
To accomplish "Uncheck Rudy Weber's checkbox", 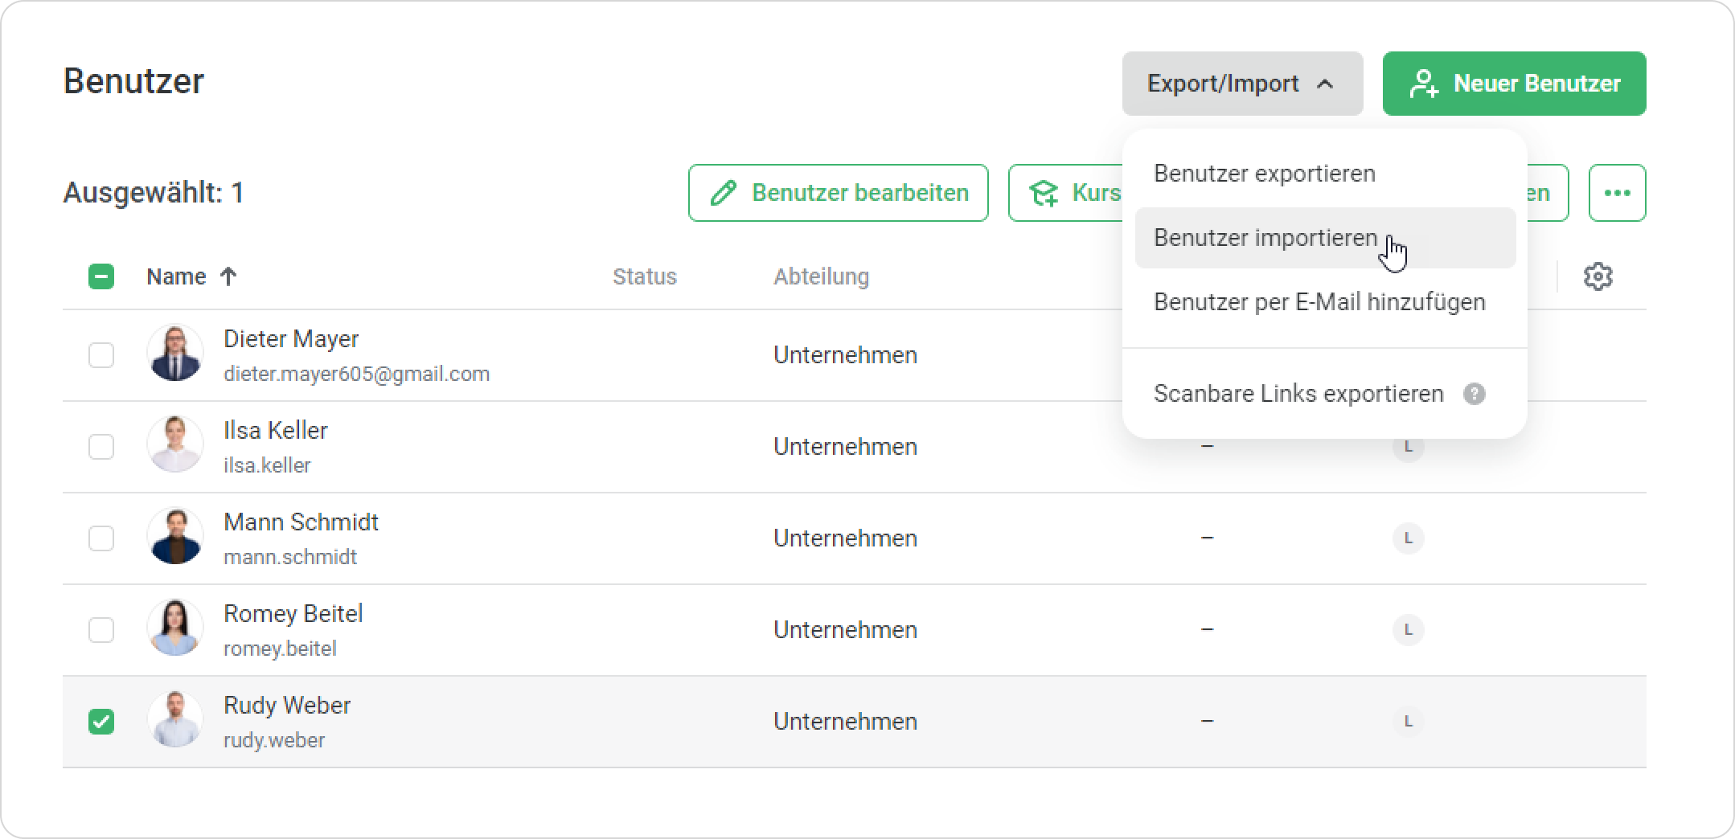I will point(101,721).
